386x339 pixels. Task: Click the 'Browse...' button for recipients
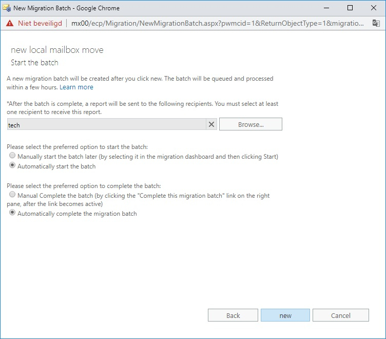pyautogui.click(x=250, y=124)
